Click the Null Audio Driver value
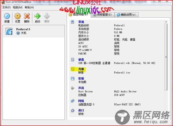 (125, 91)
